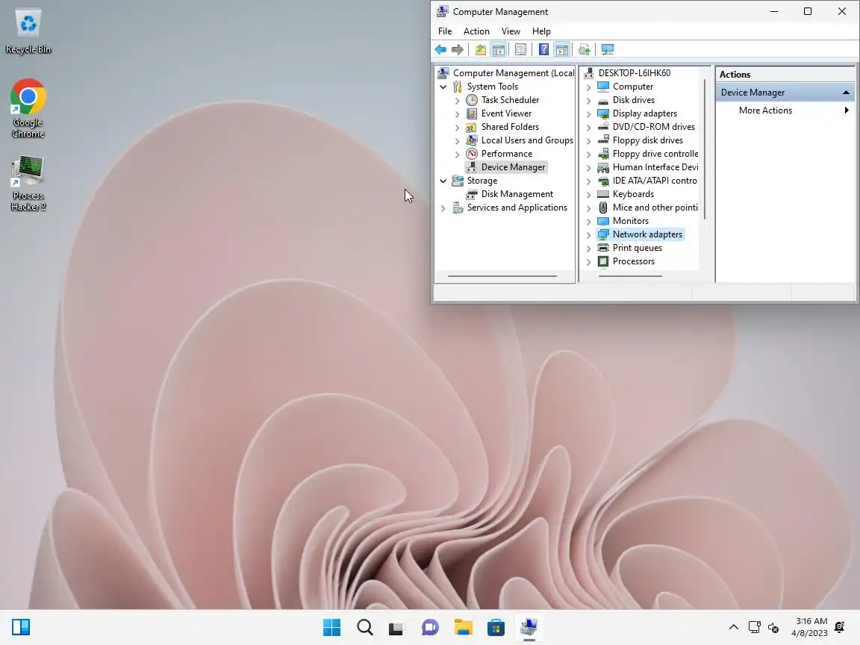The height and width of the screenshot is (645, 860).
Task: Click Mice and other pointing devices icon
Action: click(602, 208)
